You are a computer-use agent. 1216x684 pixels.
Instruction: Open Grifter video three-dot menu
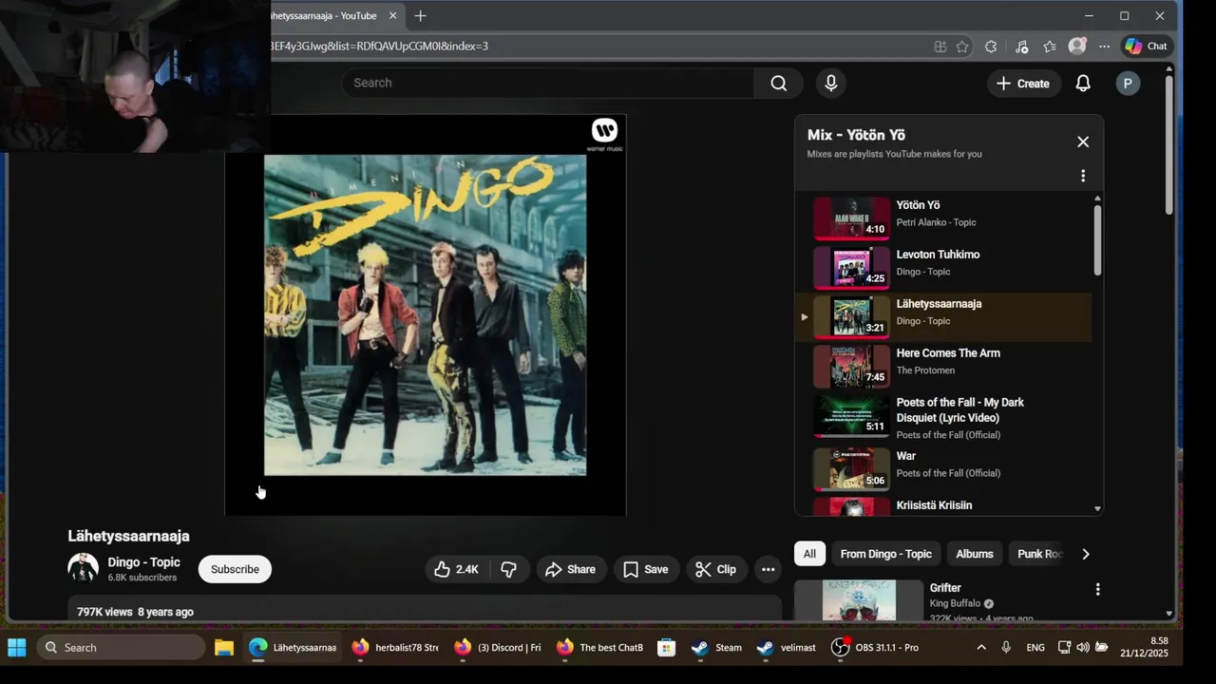(x=1097, y=589)
